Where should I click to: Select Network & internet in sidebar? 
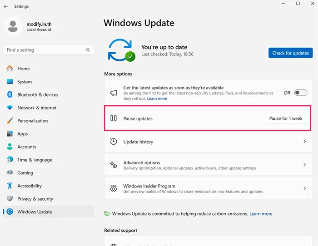tap(49, 108)
